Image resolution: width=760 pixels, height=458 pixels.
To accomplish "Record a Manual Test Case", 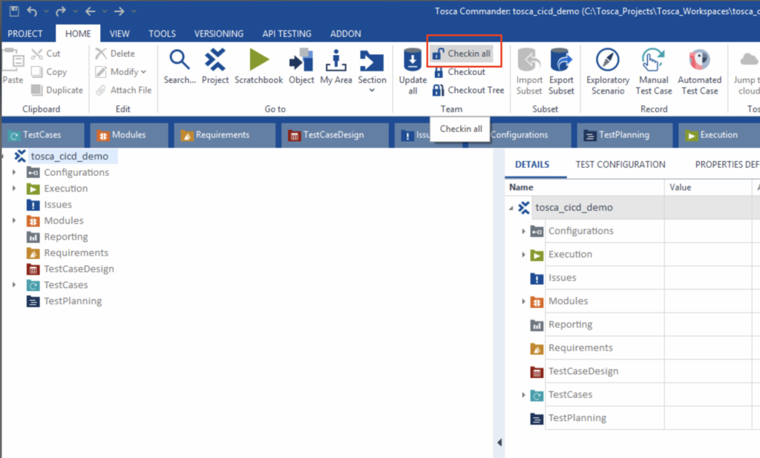I will [654, 71].
